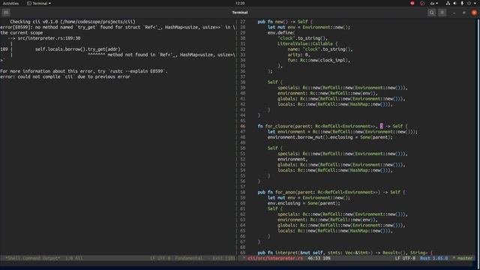480x270 pixels.
Task: Click the red do-not-disturb indicator icon
Action: tap(412, 3)
